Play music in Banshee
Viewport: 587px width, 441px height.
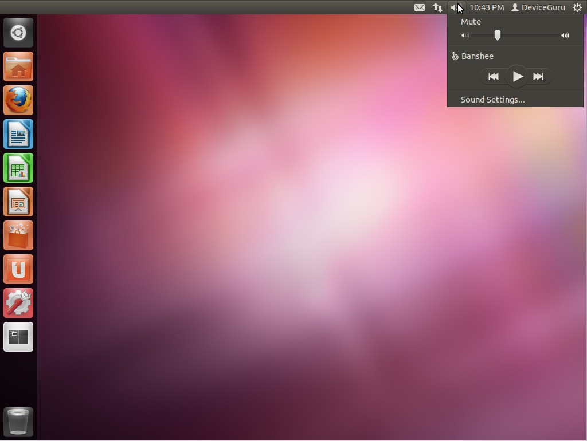coord(517,77)
